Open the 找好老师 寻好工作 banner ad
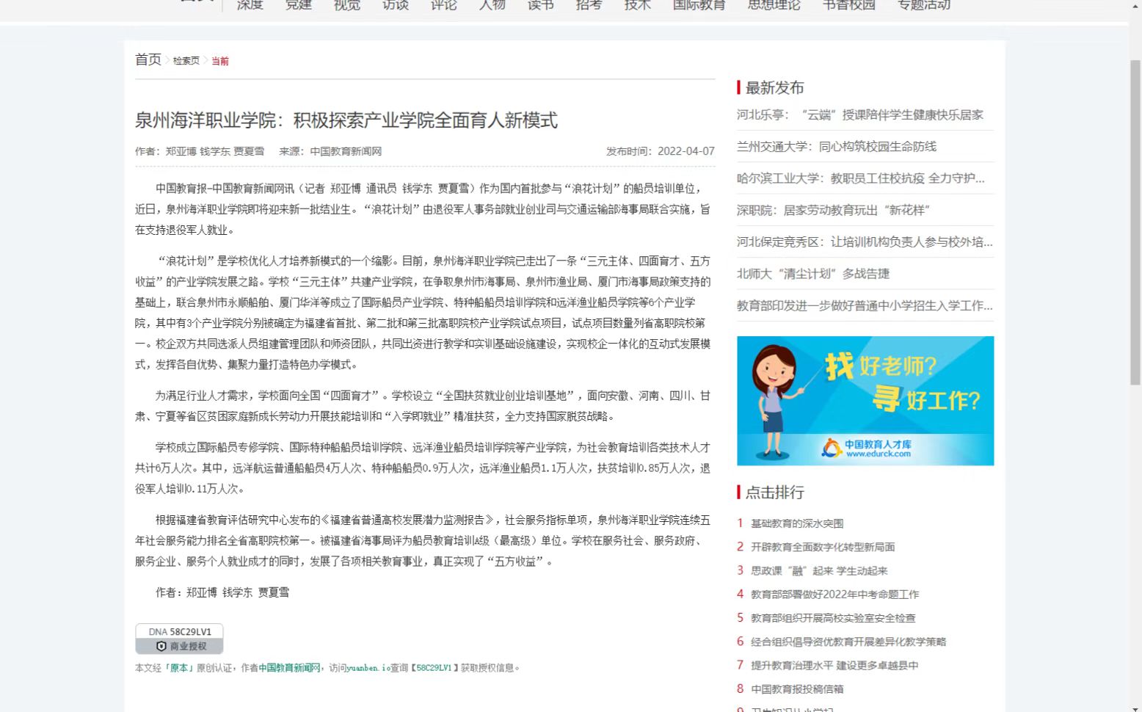 coord(865,401)
